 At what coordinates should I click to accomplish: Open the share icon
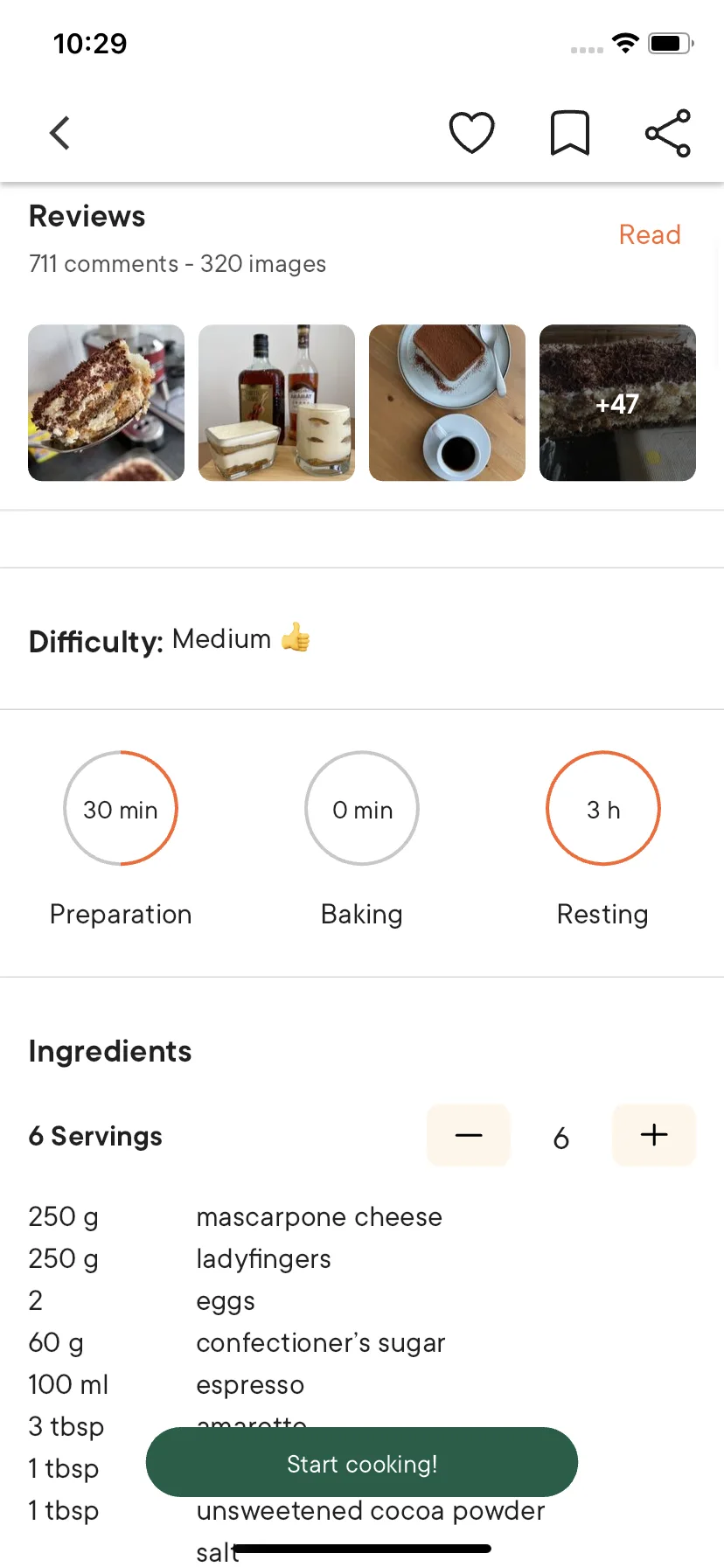pos(668,133)
